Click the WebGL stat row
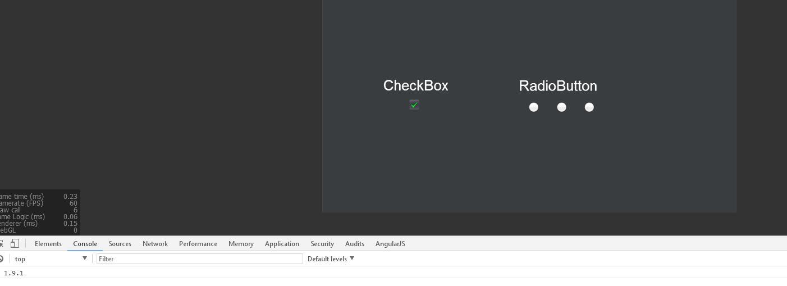 click(x=39, y=230)
